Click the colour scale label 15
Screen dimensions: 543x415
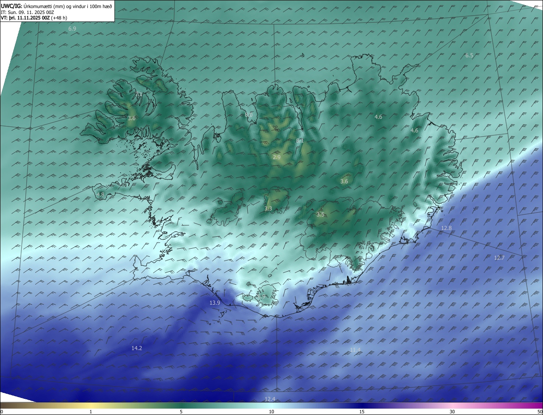point(362,412)
